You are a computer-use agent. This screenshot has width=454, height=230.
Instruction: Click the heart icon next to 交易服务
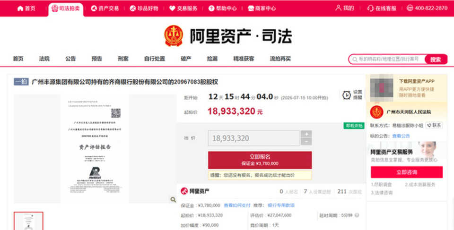[x=172, y=9]
